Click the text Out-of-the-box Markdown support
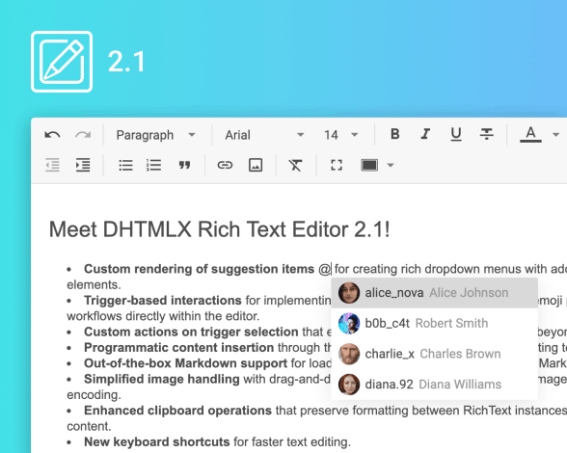The image size is (567, 453). 185,363
